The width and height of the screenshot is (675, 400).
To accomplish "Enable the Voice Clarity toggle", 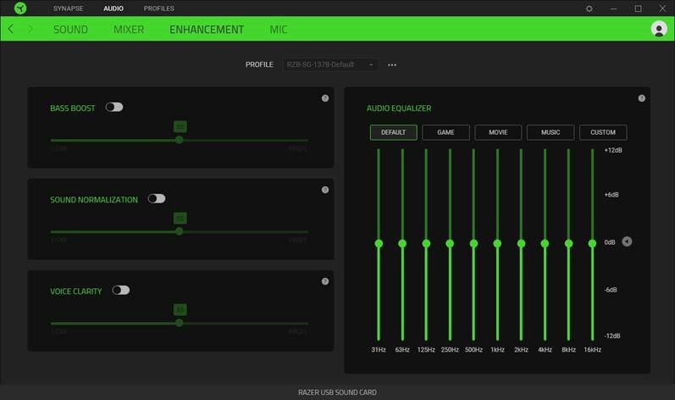I will [x=120, y=290].
